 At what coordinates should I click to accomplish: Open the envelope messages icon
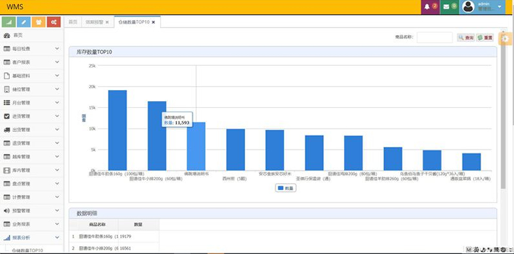tap(449, 7)
